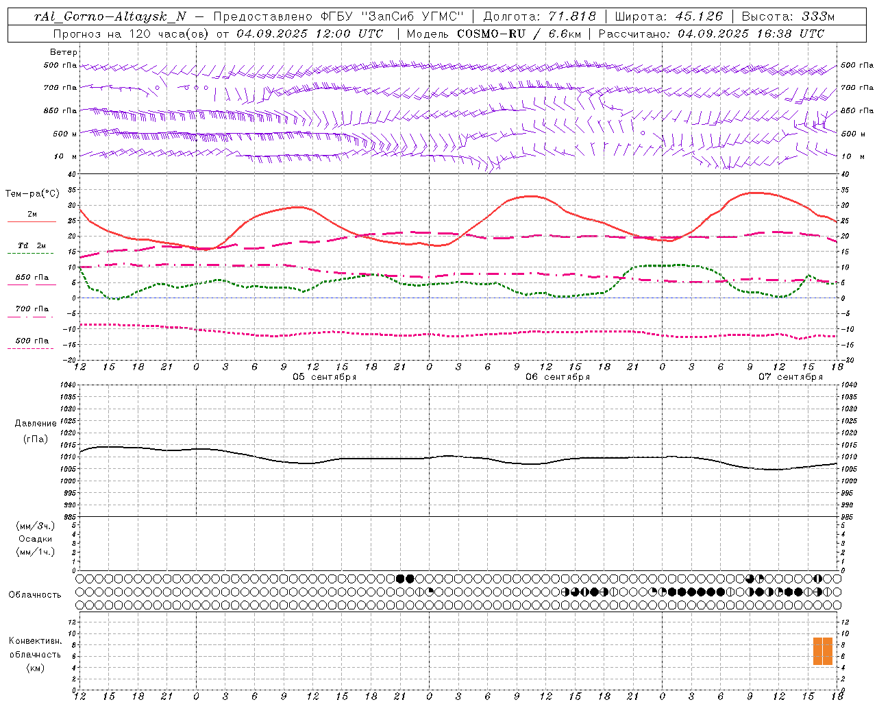
Task: Click the 07 сентября date label
Action: point(791,377)
